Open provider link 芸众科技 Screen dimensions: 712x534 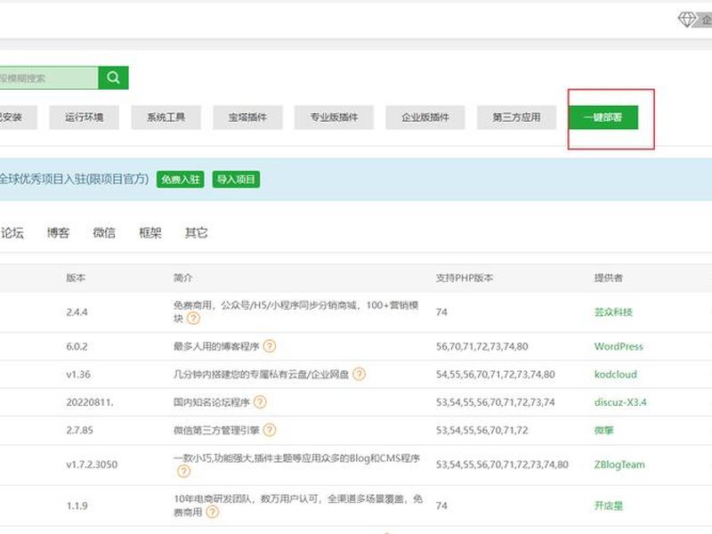coord(613,312)
